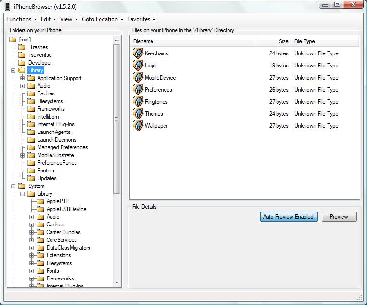Click the MobileDevice file icon
Viewport: 367px width, 305px height.
(138, 78)
